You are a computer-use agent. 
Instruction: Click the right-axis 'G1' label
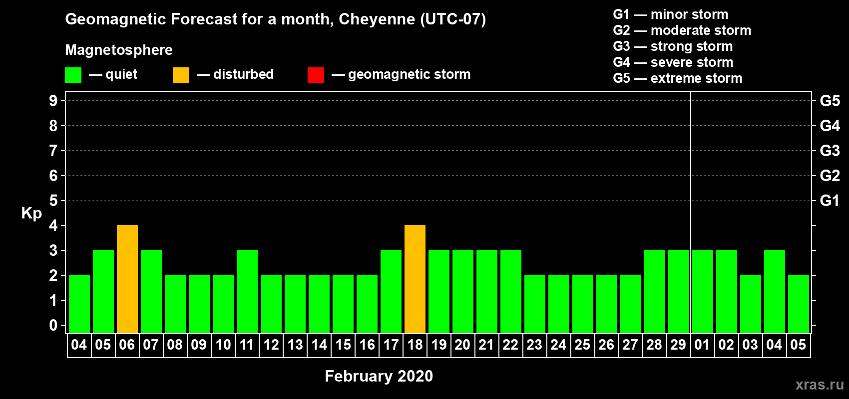coord(830,200)
